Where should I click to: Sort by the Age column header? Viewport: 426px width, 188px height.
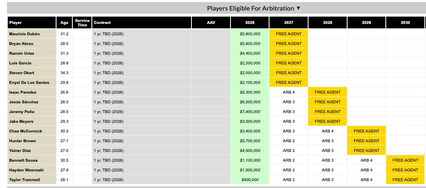pyautogui.click(x=64, y=23)
